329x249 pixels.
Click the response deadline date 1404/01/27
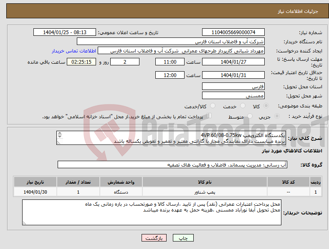tap(233, 62)
